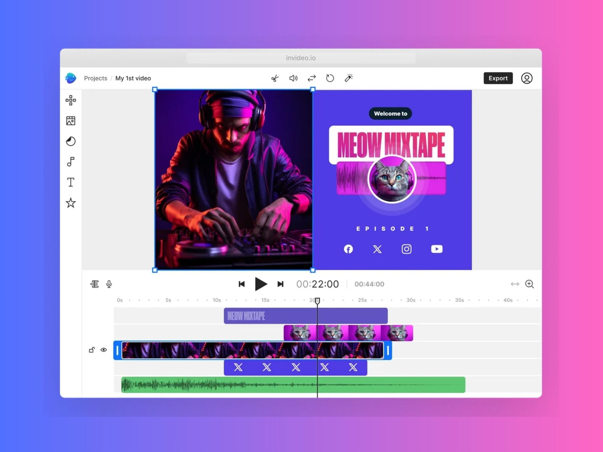Viewport: 603px width, 452px height.
Task: Unlock the selected timeline track
Action: click(92, 350)
